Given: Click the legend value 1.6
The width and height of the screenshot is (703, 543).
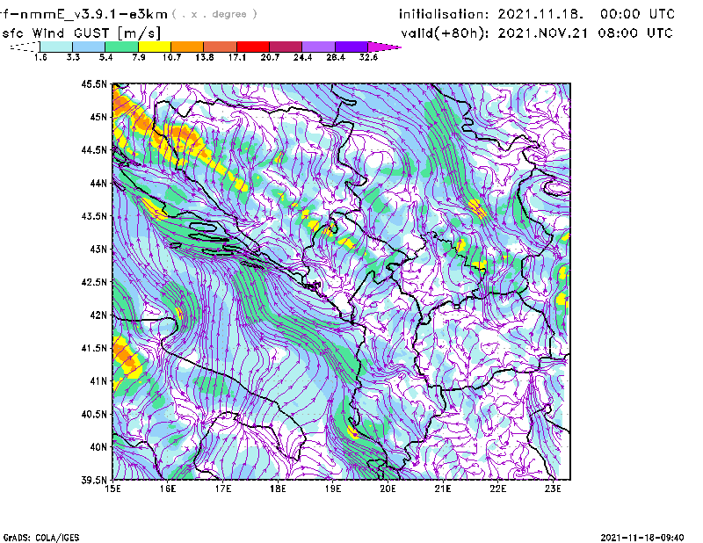Looking at the screenshot, I should (x=40, y=57).
